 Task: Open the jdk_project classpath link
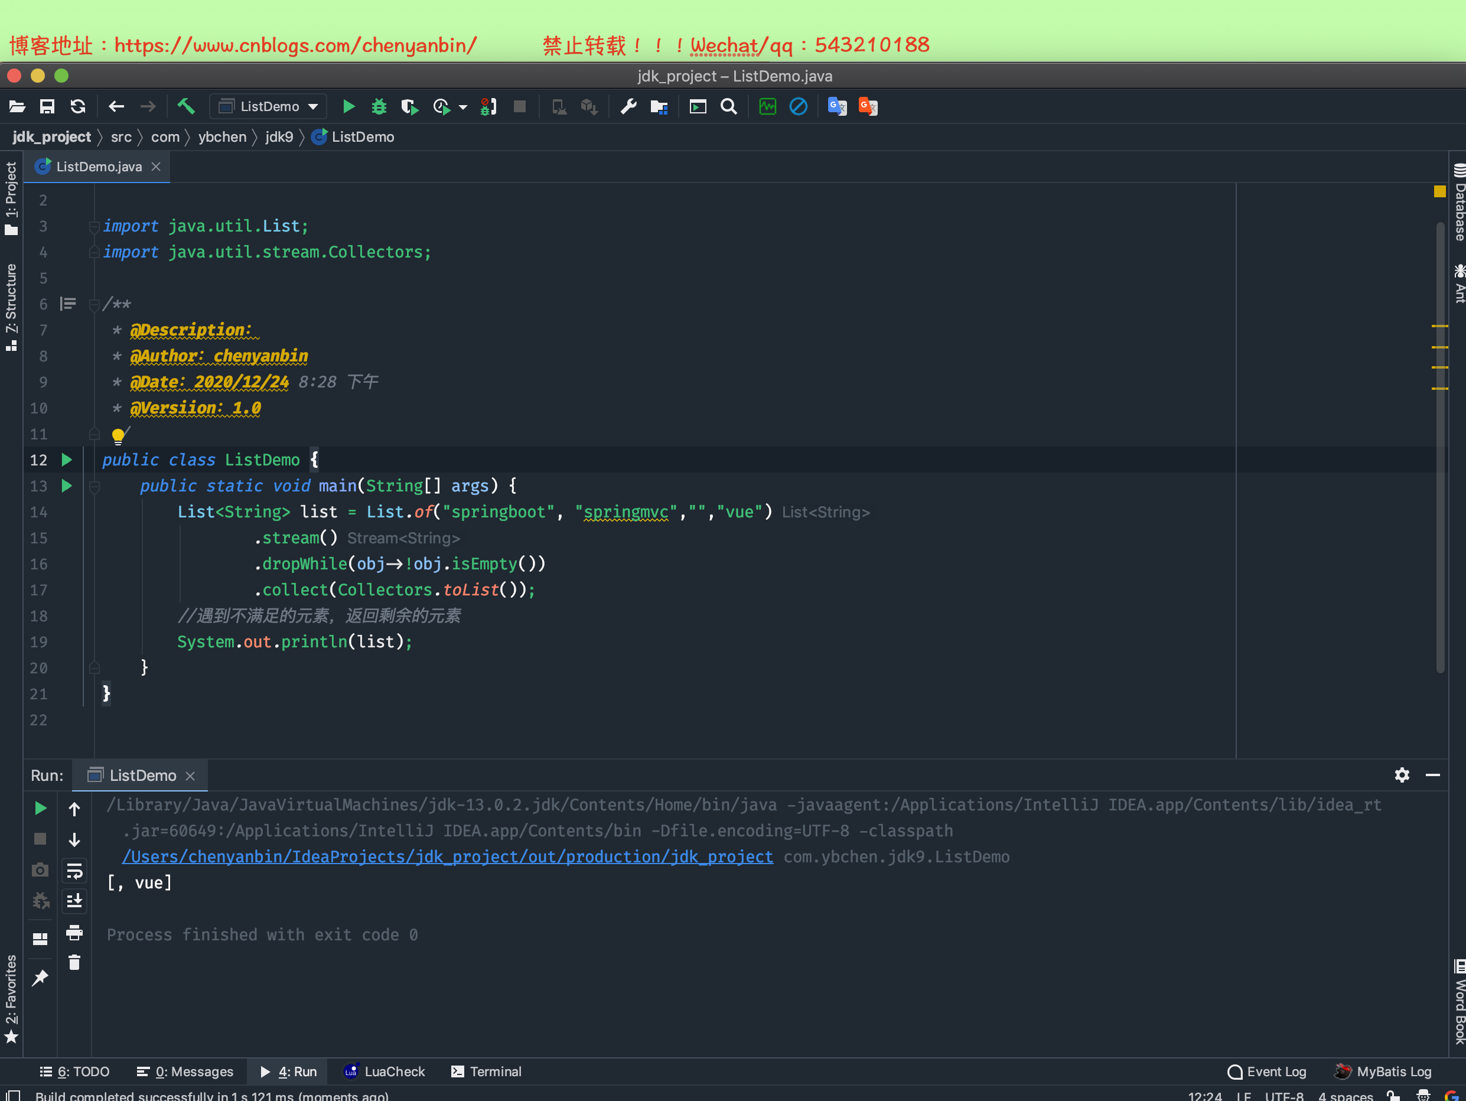coord(447,856)
